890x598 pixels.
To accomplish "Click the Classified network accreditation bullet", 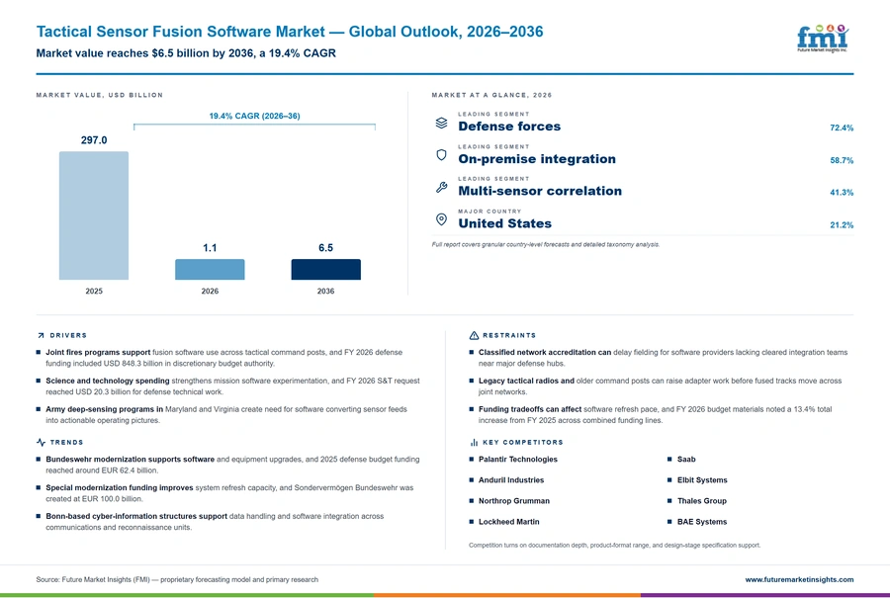I will (x=659, y=358).
